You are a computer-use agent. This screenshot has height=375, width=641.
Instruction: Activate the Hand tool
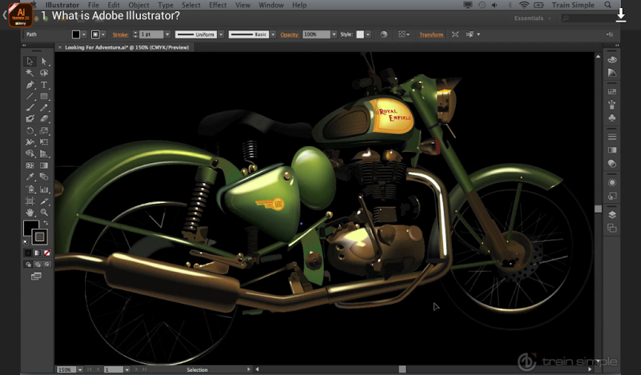(30, 213)
